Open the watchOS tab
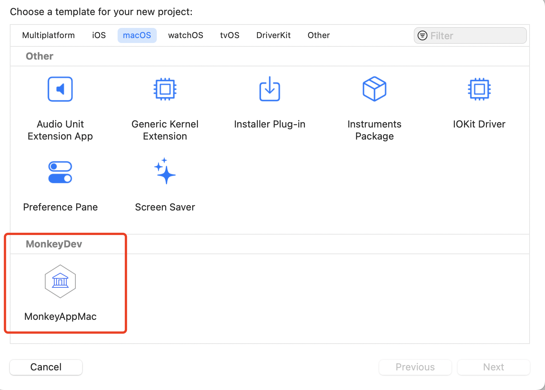Viewport: 545px width, 390px height. pos(185,35)
